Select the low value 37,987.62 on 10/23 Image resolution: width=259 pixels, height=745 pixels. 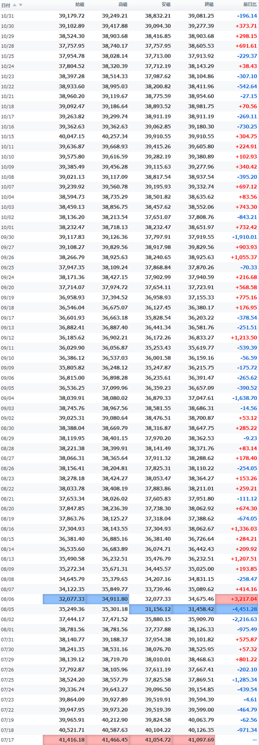click(158, 76)
